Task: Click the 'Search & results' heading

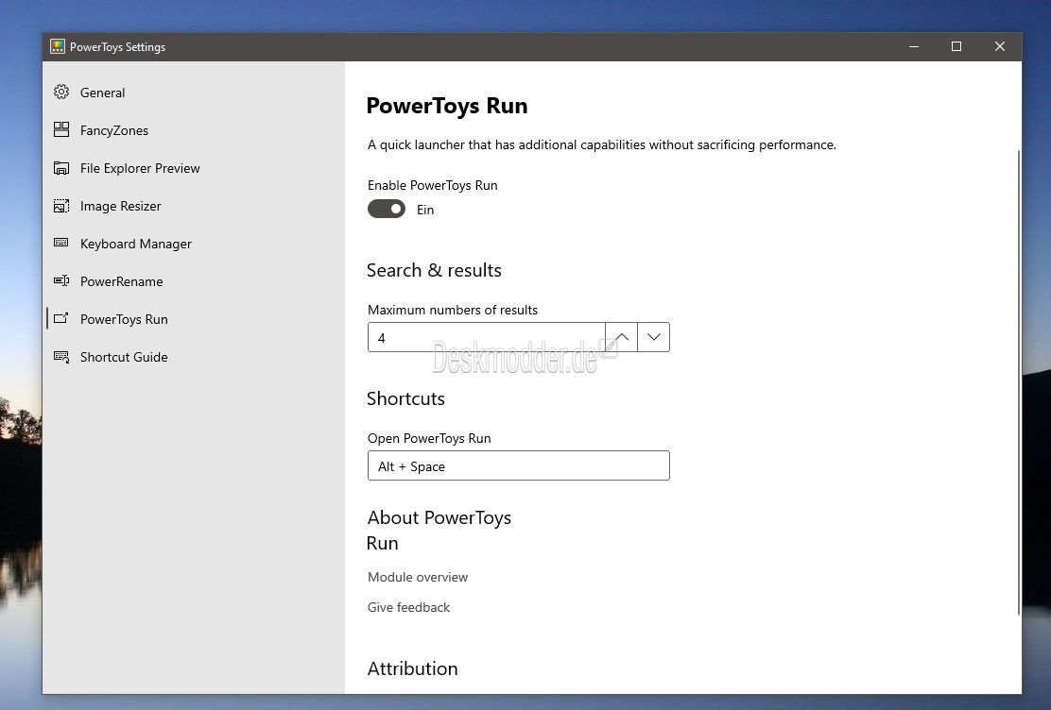Action: [x=434, y=270]
